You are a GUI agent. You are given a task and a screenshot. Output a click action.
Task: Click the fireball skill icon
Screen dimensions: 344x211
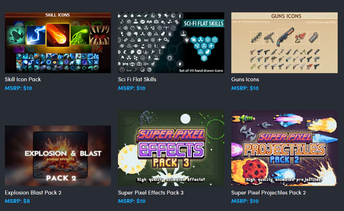click(58, 35)
